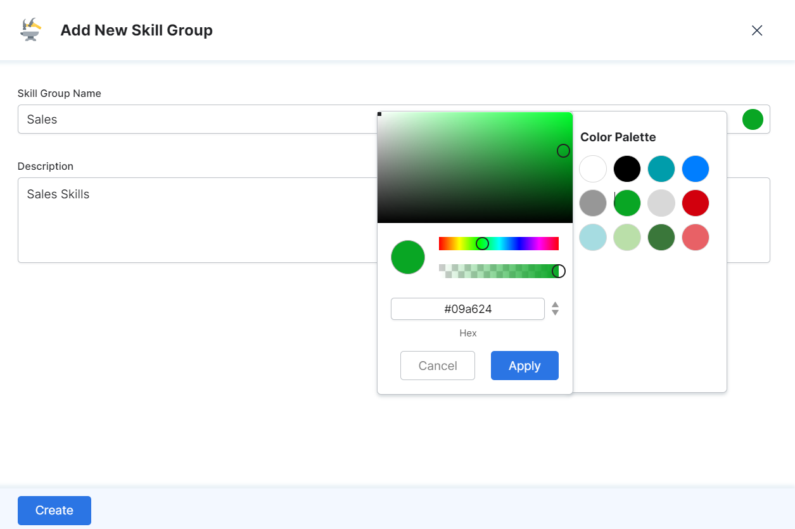Create the new skill group

[54, 510]
